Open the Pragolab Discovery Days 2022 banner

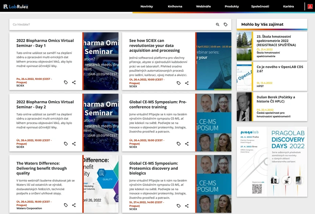272,162
